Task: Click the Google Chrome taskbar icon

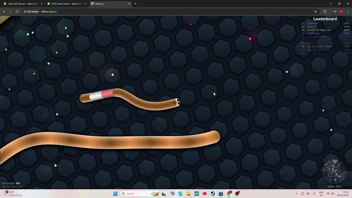Action: pos(229,194)
